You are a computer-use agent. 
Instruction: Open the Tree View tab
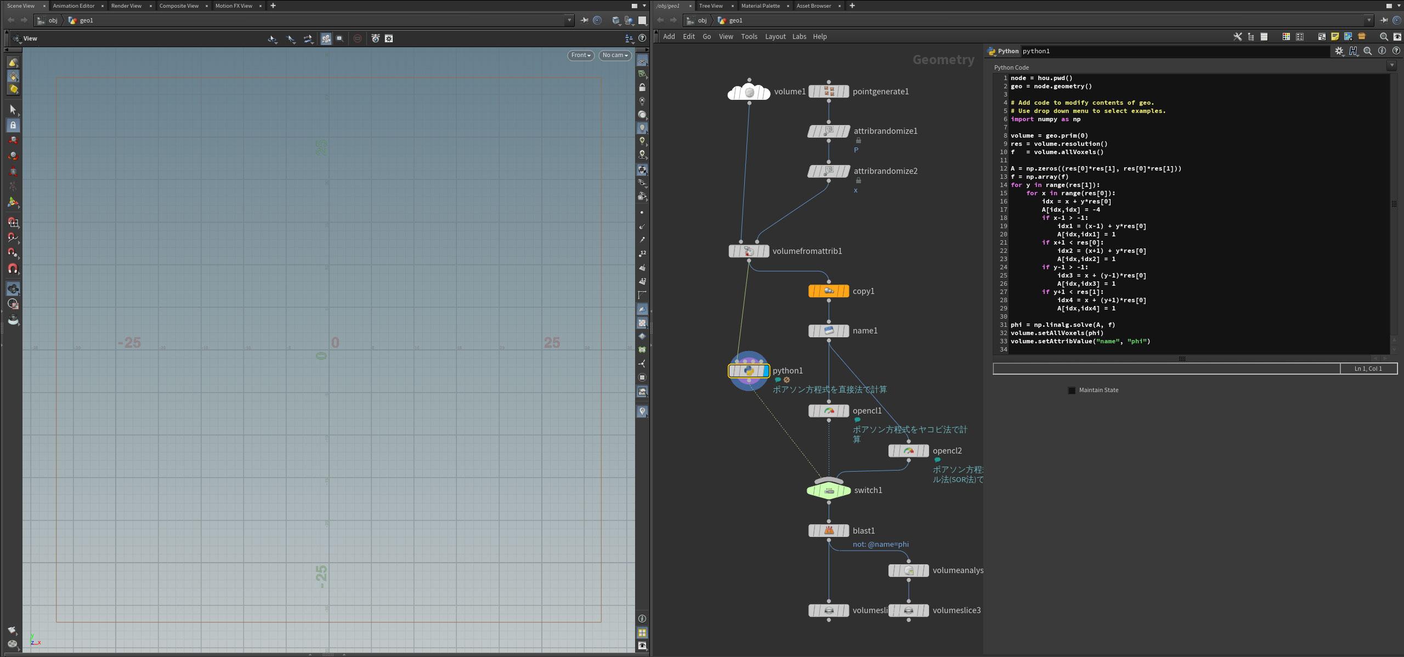tap(711, 5)
